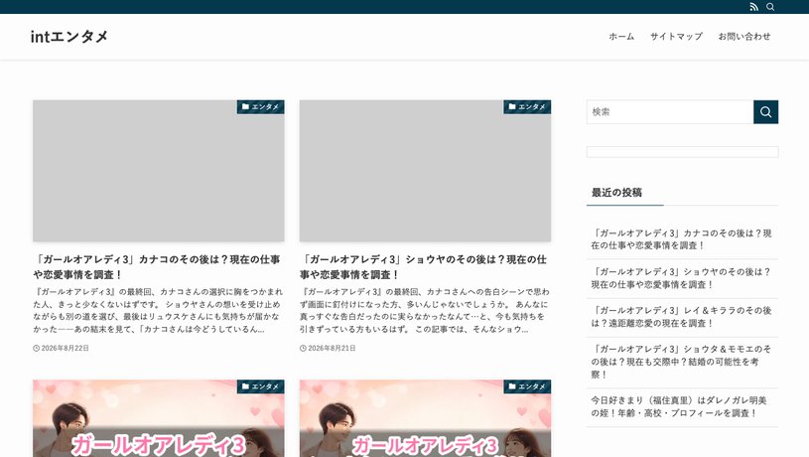Go to the intエンタメ site logo

click(69, 36)
